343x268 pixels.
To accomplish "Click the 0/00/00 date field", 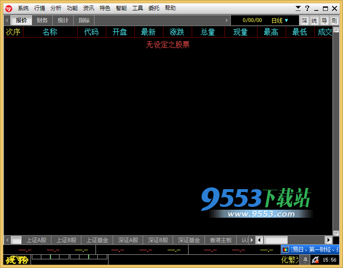I will [x=252, y=21].
